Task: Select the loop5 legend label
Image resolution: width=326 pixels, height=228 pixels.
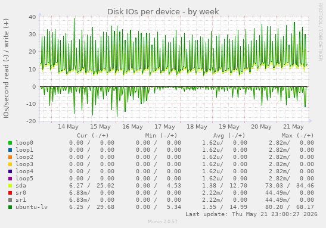Action: 24,179
